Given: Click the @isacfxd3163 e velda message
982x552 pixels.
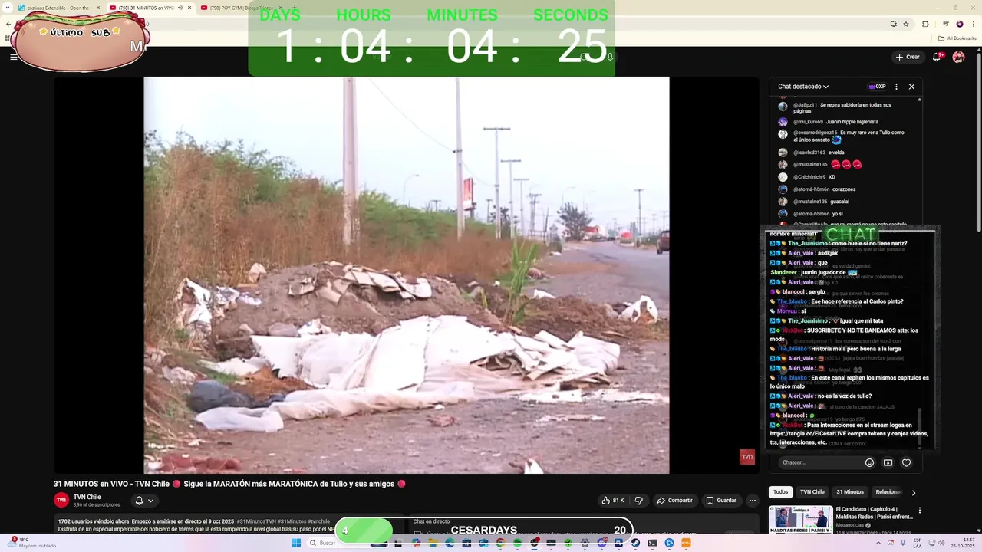Looking at the screenshot, I should tap(813, 153).
